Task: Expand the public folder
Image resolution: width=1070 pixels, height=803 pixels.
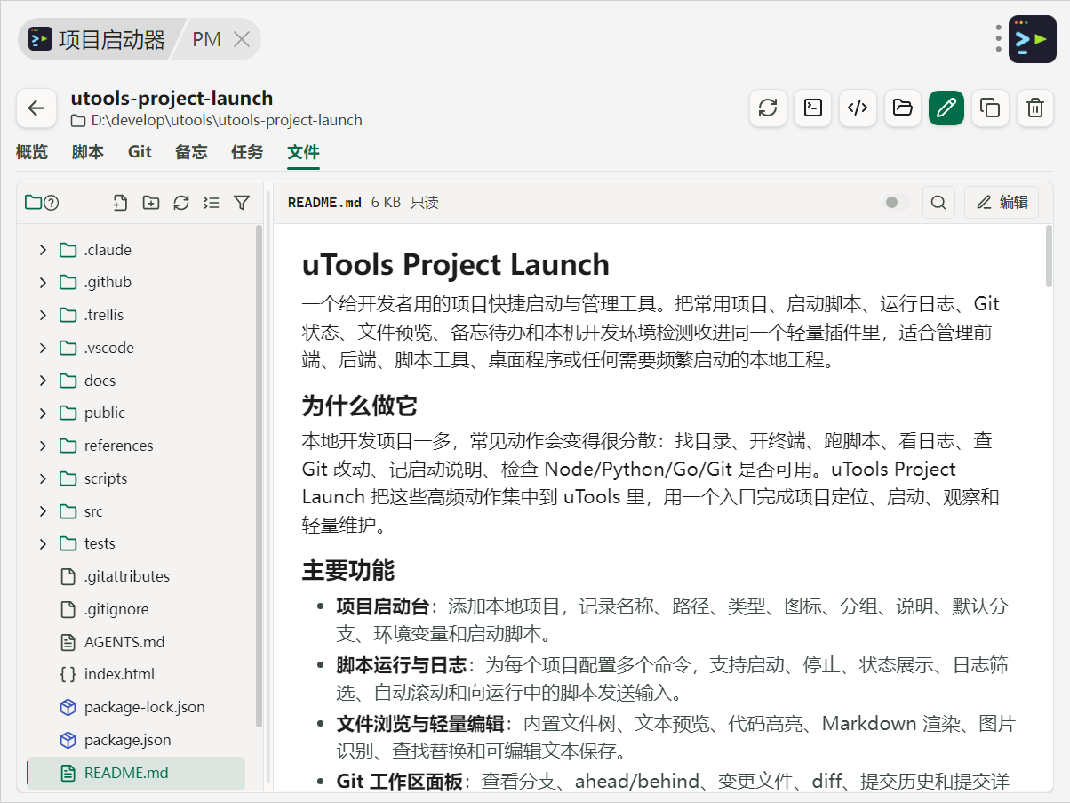Action: (x=43, y=413)
